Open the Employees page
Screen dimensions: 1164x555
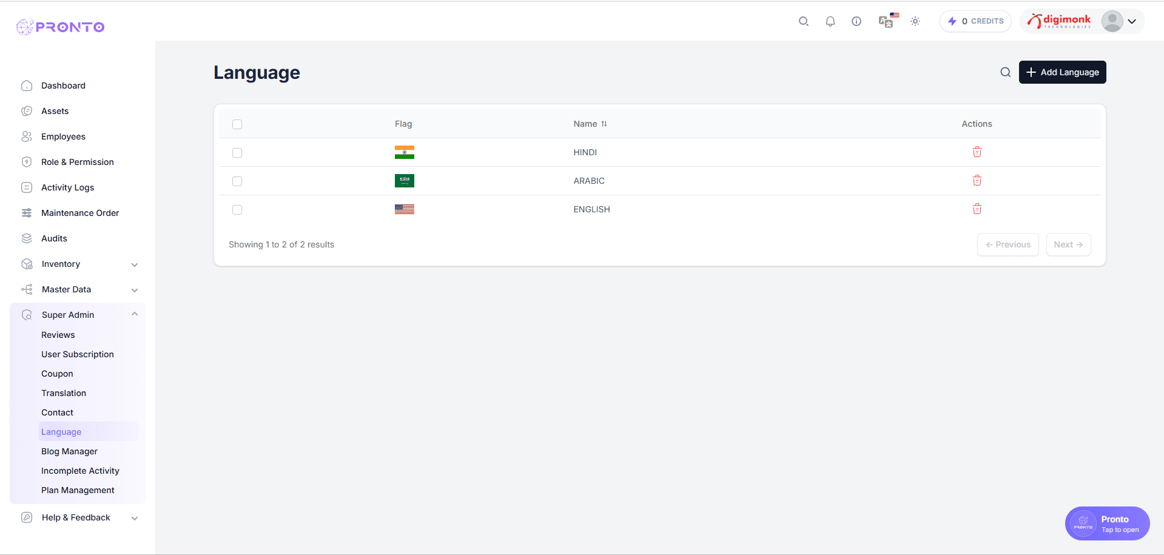coord(62,136)
